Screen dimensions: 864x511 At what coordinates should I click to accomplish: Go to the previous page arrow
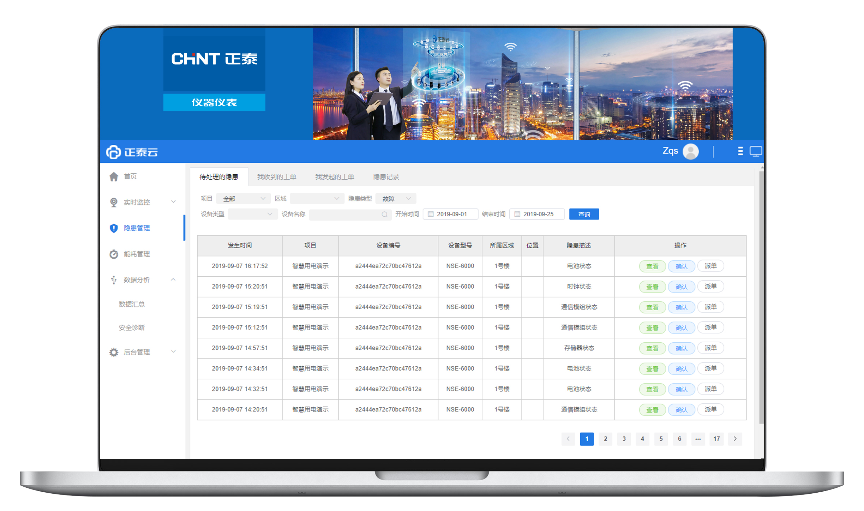pyautogui.click(x=568, y=439)
